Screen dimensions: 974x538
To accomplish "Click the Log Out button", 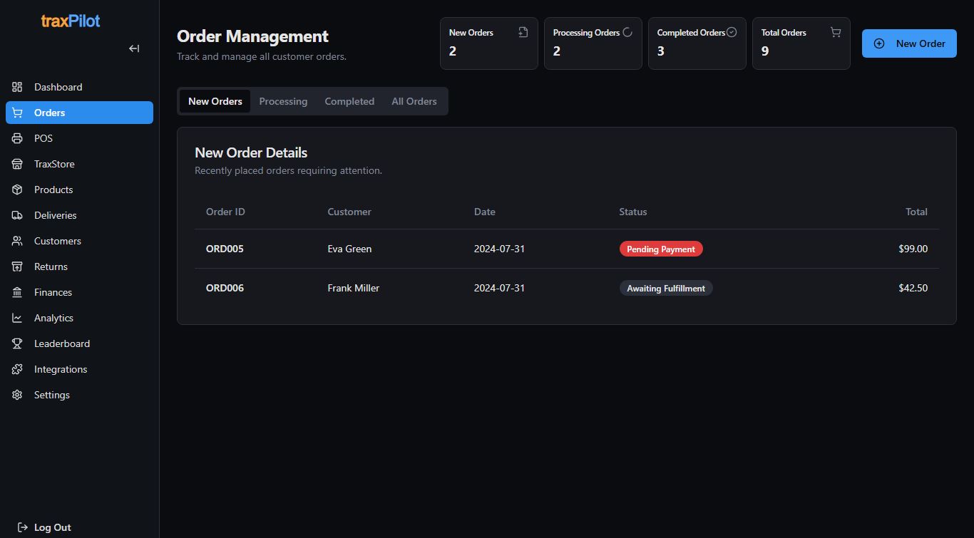I will click(x=44, y=527).
